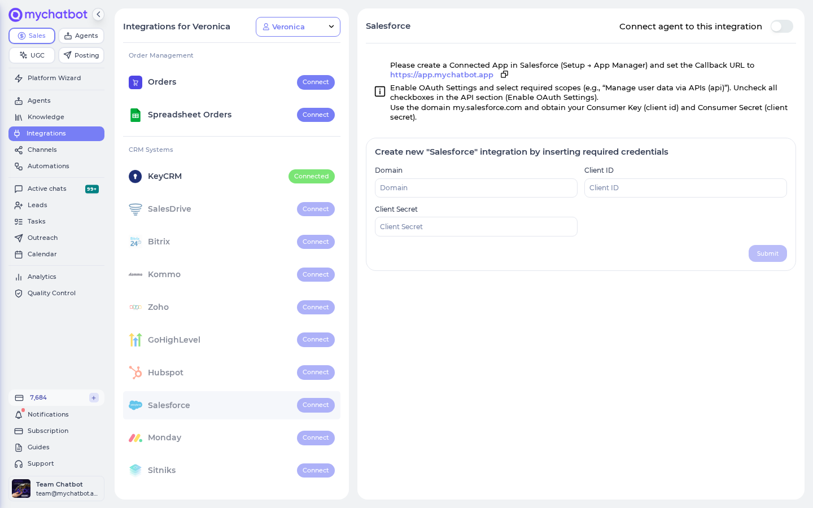This screenshot has height=508, width=813.
Task: Open the Veronica agent dropdown
Action: (x=298, y=27)
